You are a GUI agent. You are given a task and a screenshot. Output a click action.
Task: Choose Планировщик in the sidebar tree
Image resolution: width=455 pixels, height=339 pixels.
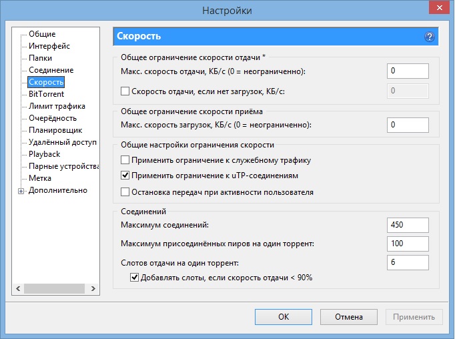click(x=55, y=130)
